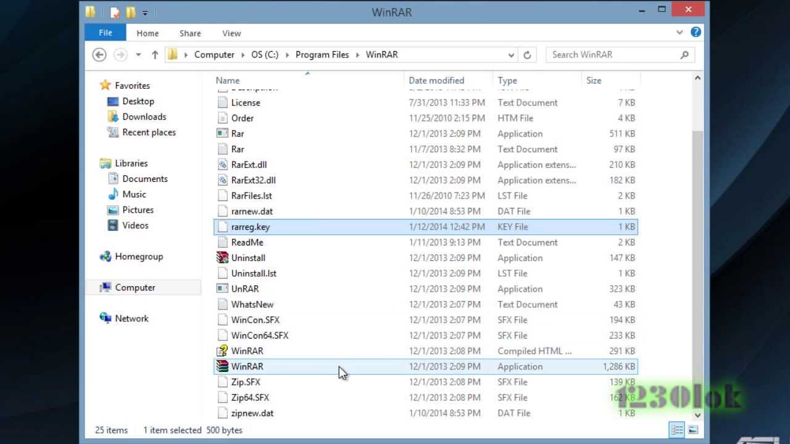The image size is (790, 444).
Task: Click the Help question mark icon
Action: (x=696, y=32)
